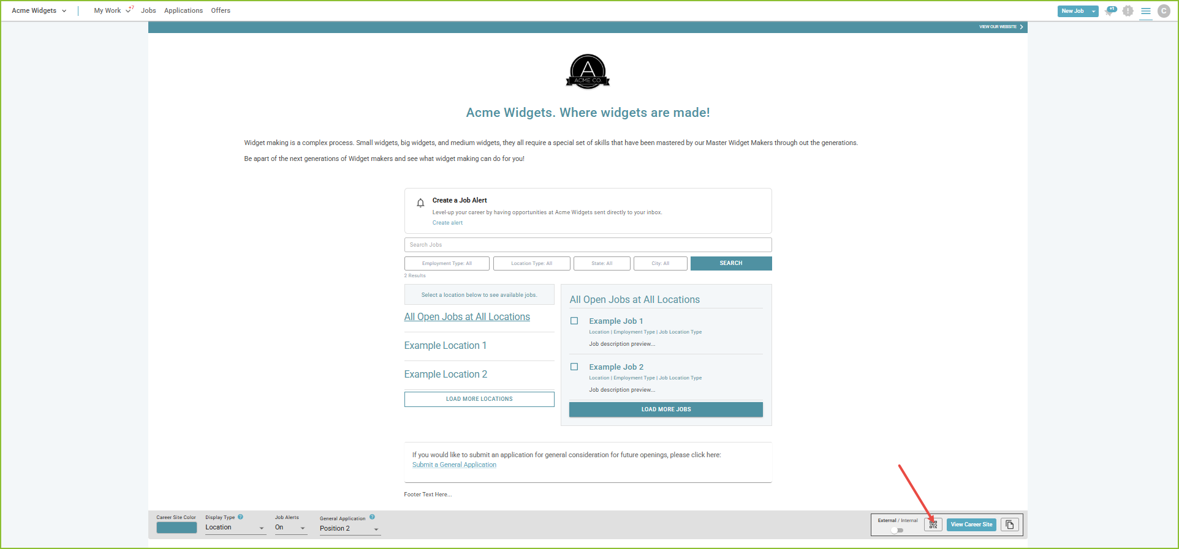The height and width of the screenshot is (549, 1179).
Task: Expand the Acme Widgets company dropdown
Action: tap(39, 11)
